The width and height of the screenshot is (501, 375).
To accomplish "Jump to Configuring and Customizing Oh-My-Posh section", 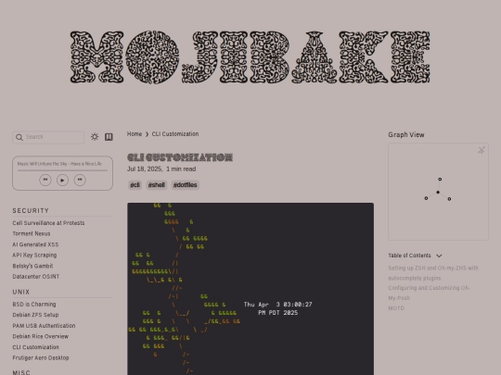I will (429, 293).
